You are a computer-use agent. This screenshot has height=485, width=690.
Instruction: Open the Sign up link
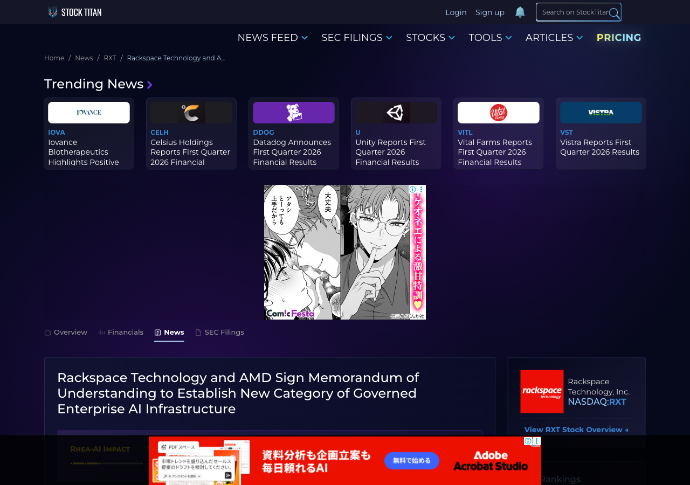click(x=490, y=12)
